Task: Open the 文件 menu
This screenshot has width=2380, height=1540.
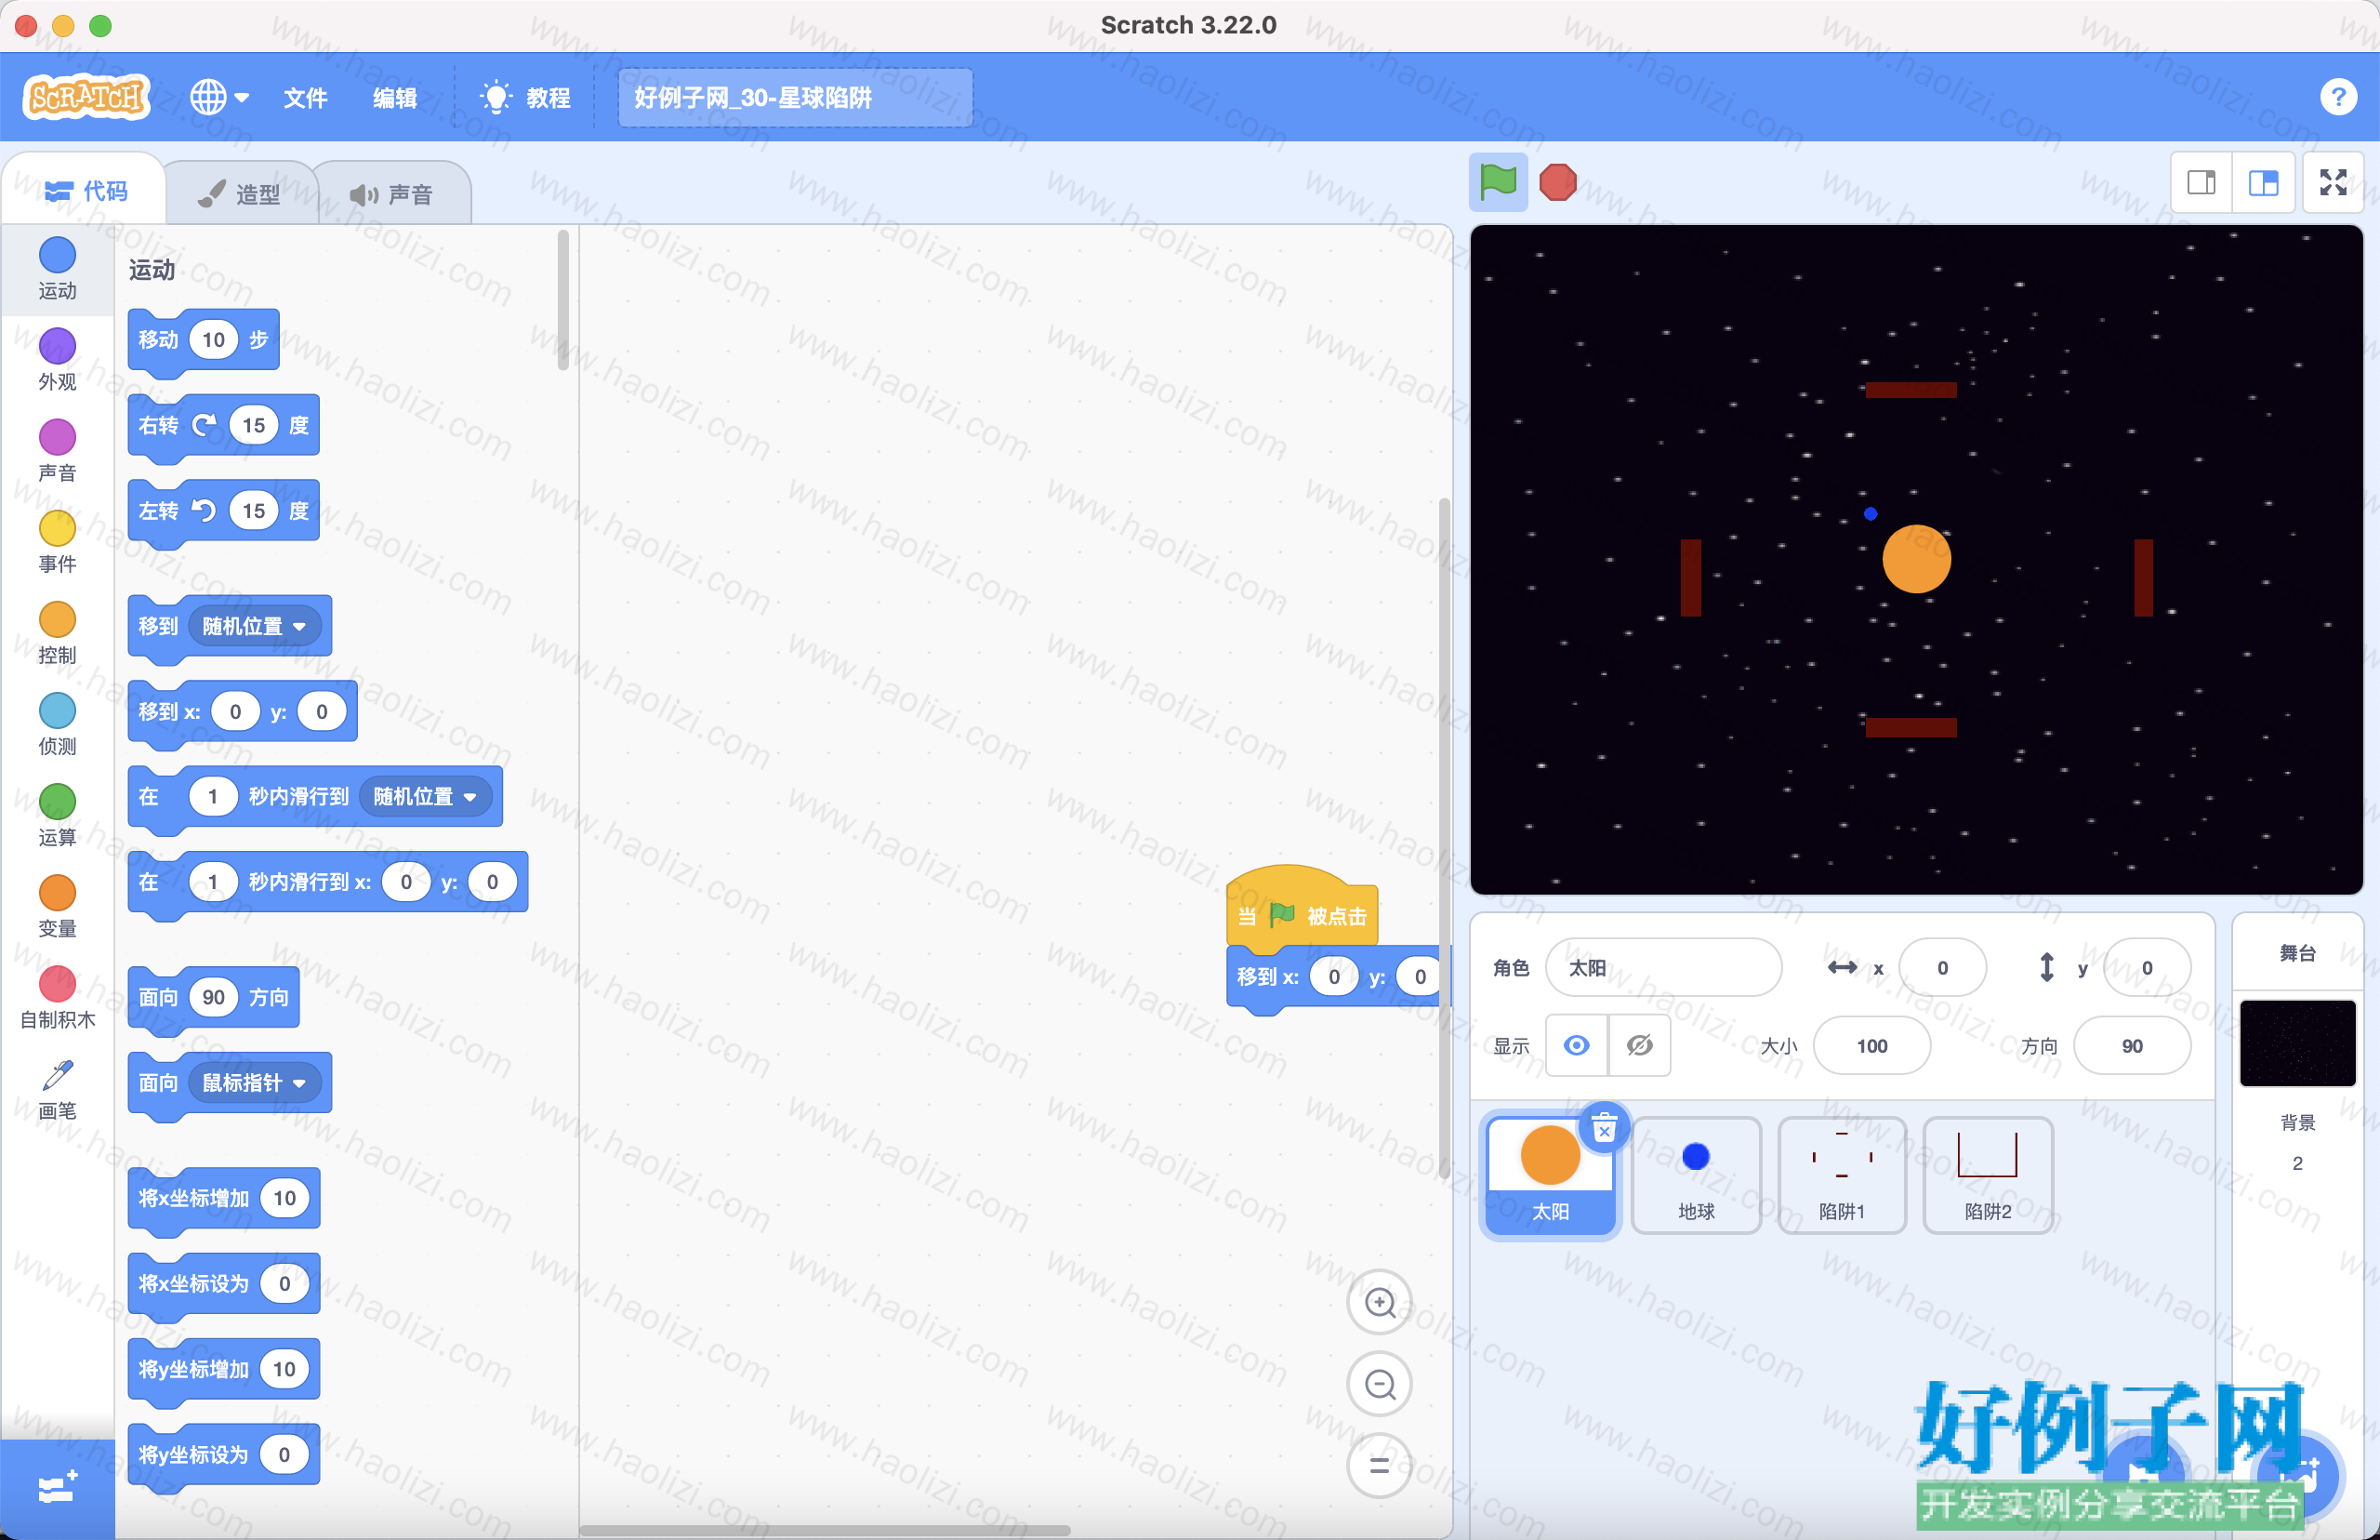Action: [305, 98]
